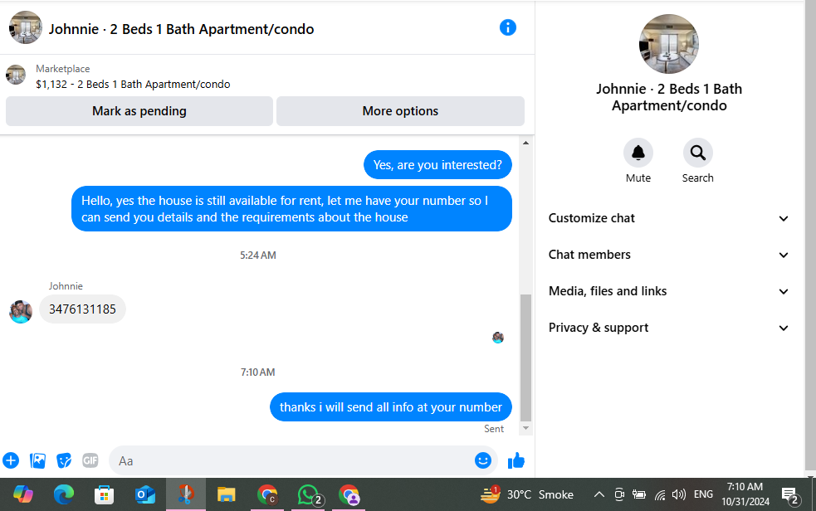
Task: Expand the Customize chat section
Action: (x=669, y=218)
